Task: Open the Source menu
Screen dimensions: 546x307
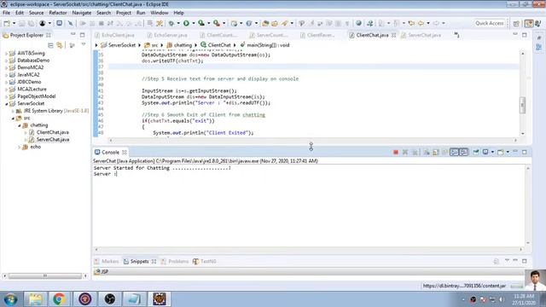Action: click(x=36, y=13)
